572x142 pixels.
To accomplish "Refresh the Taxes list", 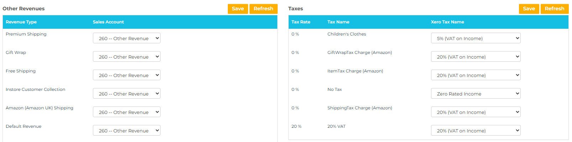I will [x=555, y=9].
